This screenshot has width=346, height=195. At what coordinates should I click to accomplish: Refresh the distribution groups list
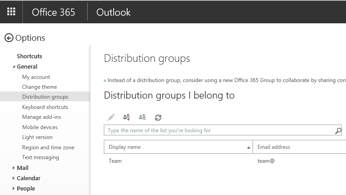click(x=158, y=117)
